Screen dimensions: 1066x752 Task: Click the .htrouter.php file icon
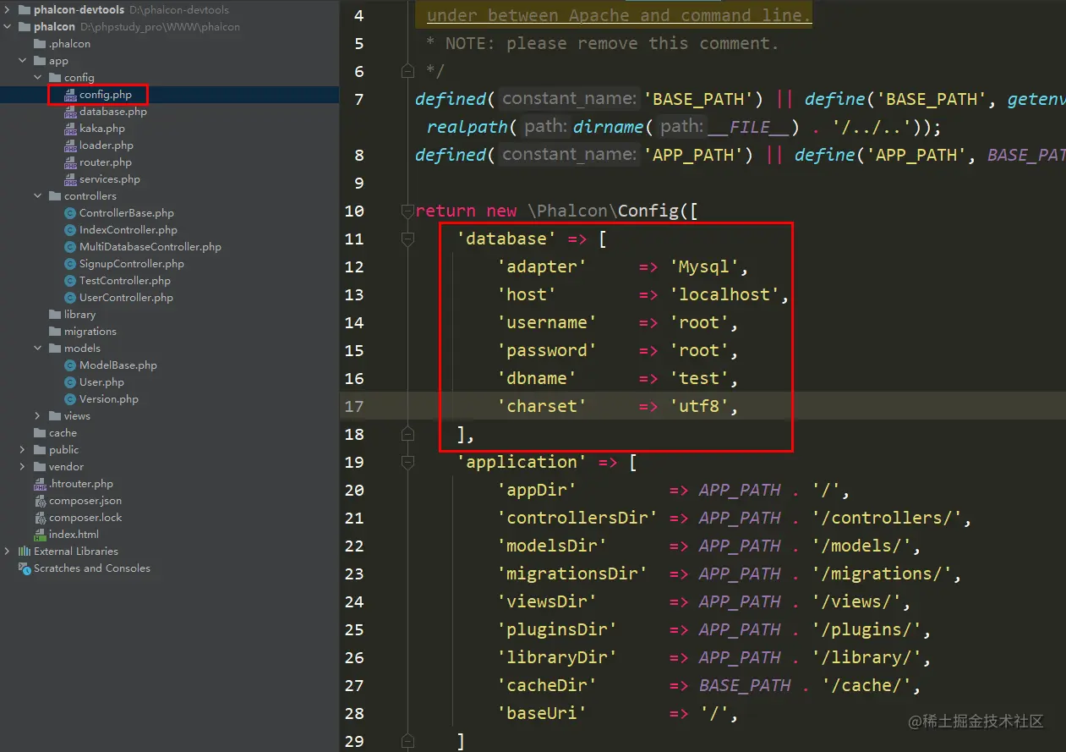pos(41,484)
